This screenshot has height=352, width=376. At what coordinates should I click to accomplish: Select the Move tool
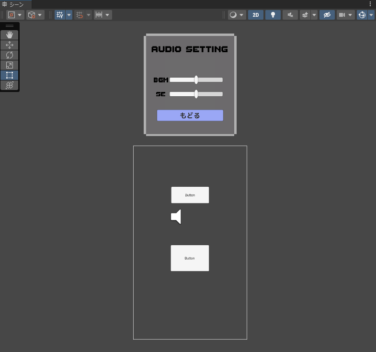point(10,45)
